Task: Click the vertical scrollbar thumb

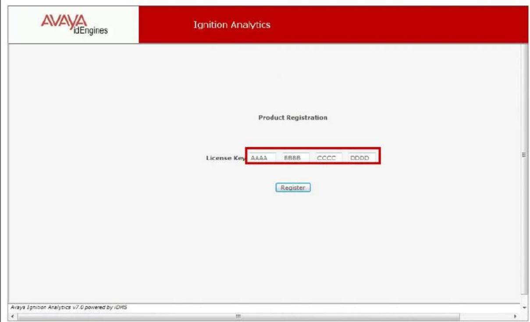Action: coord(525,168)
